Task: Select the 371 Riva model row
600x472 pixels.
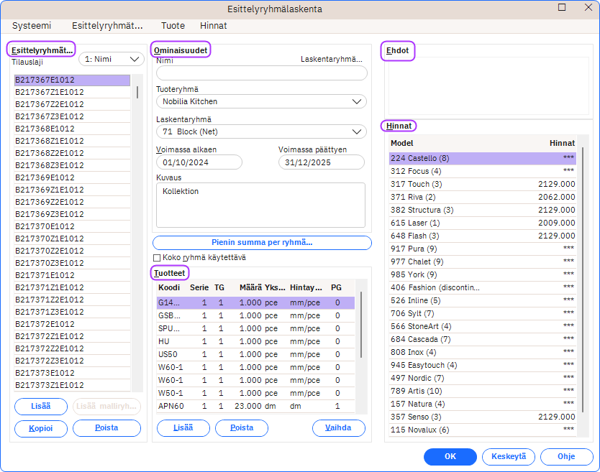Action: point(482,197)
